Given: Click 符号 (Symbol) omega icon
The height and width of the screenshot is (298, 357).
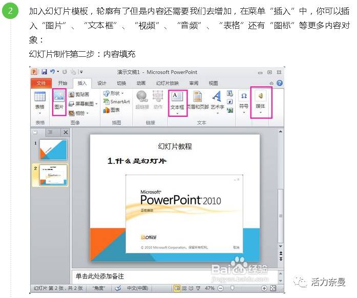Looking at the screenshot, I should [244, 96].
